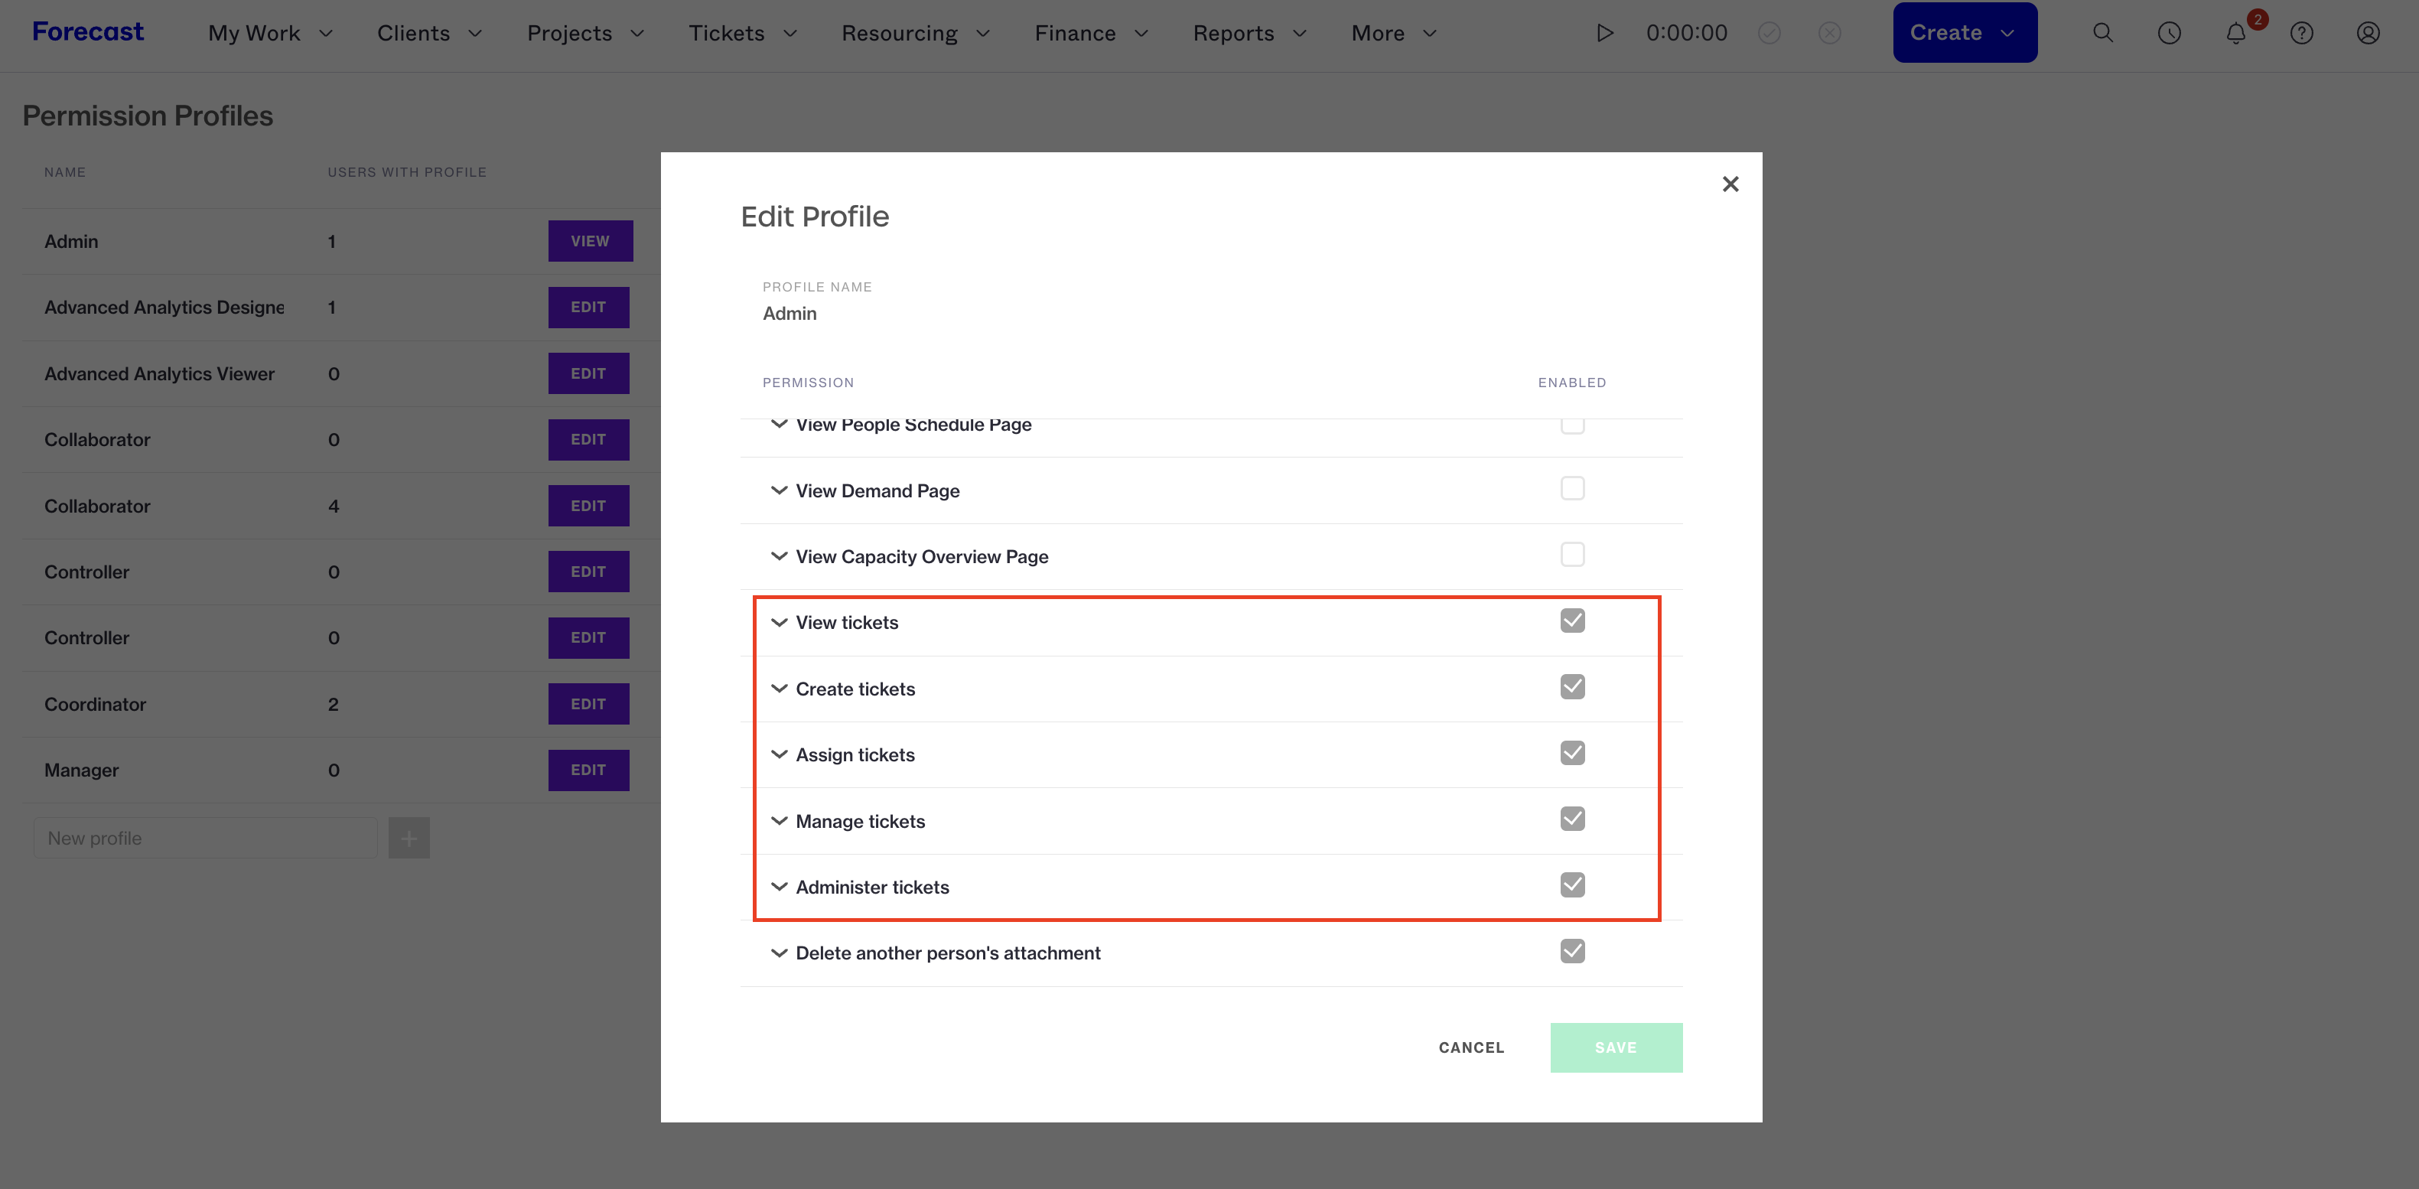
Task: Open the Reports menu
Action: [x=1250, y=33]
